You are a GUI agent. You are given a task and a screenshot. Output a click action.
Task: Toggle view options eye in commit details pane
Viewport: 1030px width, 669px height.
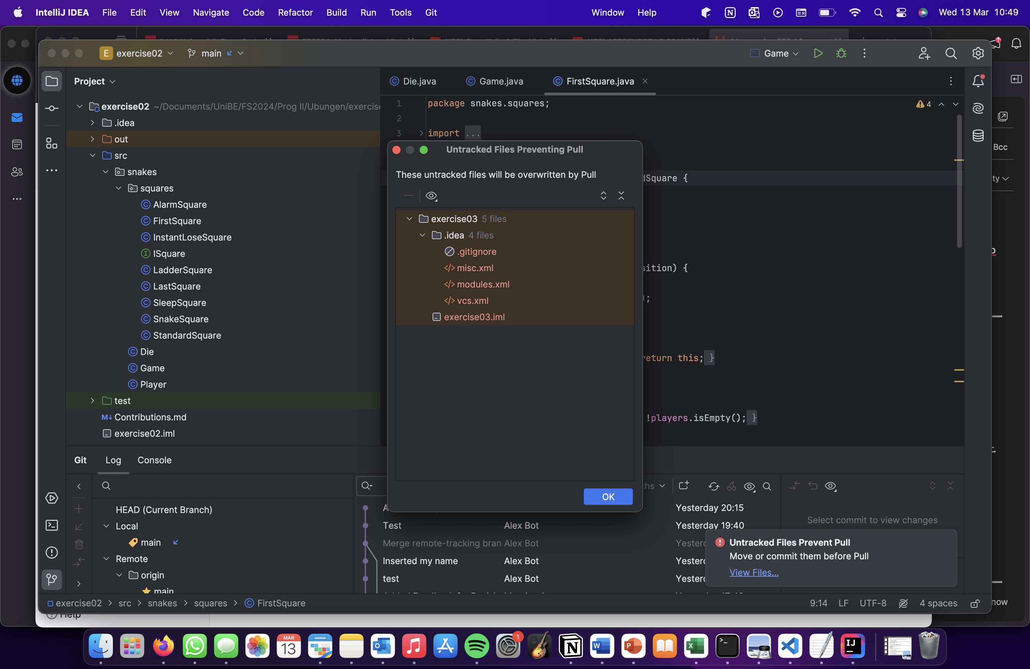tap(830, 486)
